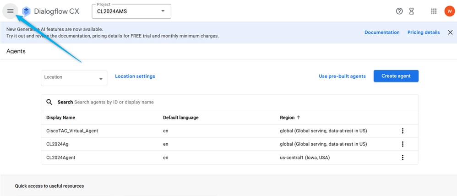Open Pricing details link
Viewport: 457px width, 196px height.
[x=424, y=33]
